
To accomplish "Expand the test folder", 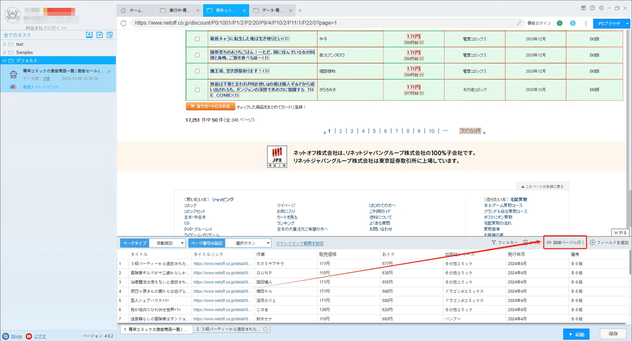I will (5, 44).
